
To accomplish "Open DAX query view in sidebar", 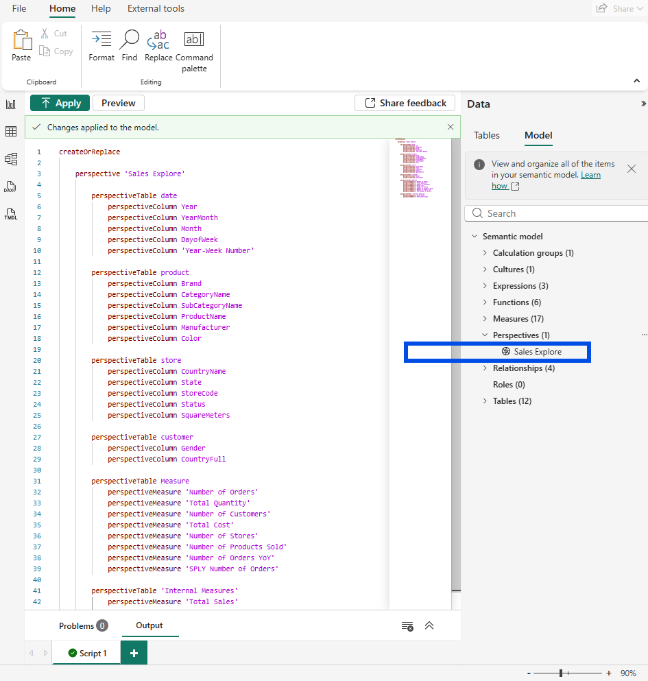I will point(11,187).
